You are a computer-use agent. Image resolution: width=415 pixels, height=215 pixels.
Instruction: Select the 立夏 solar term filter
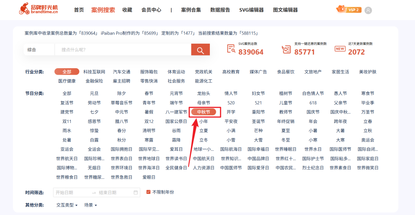pyautogui.click(x=204, y=131)
